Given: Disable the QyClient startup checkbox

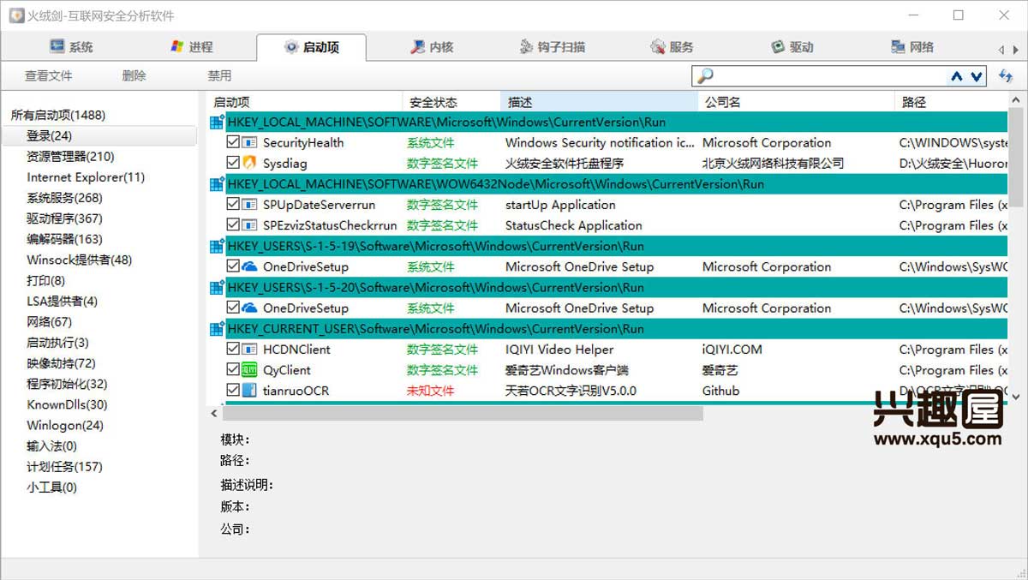Looking at the screenshot, I should pos(233,370).
